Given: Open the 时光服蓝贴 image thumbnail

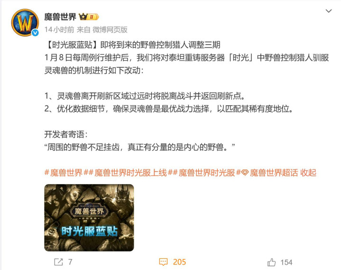Looking at the screenshot, I should pos(89,217).
